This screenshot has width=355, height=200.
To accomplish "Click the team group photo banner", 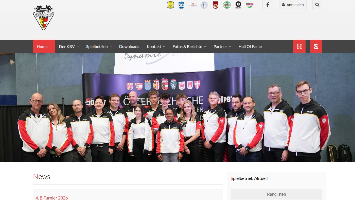I will [x=177, y=107].
